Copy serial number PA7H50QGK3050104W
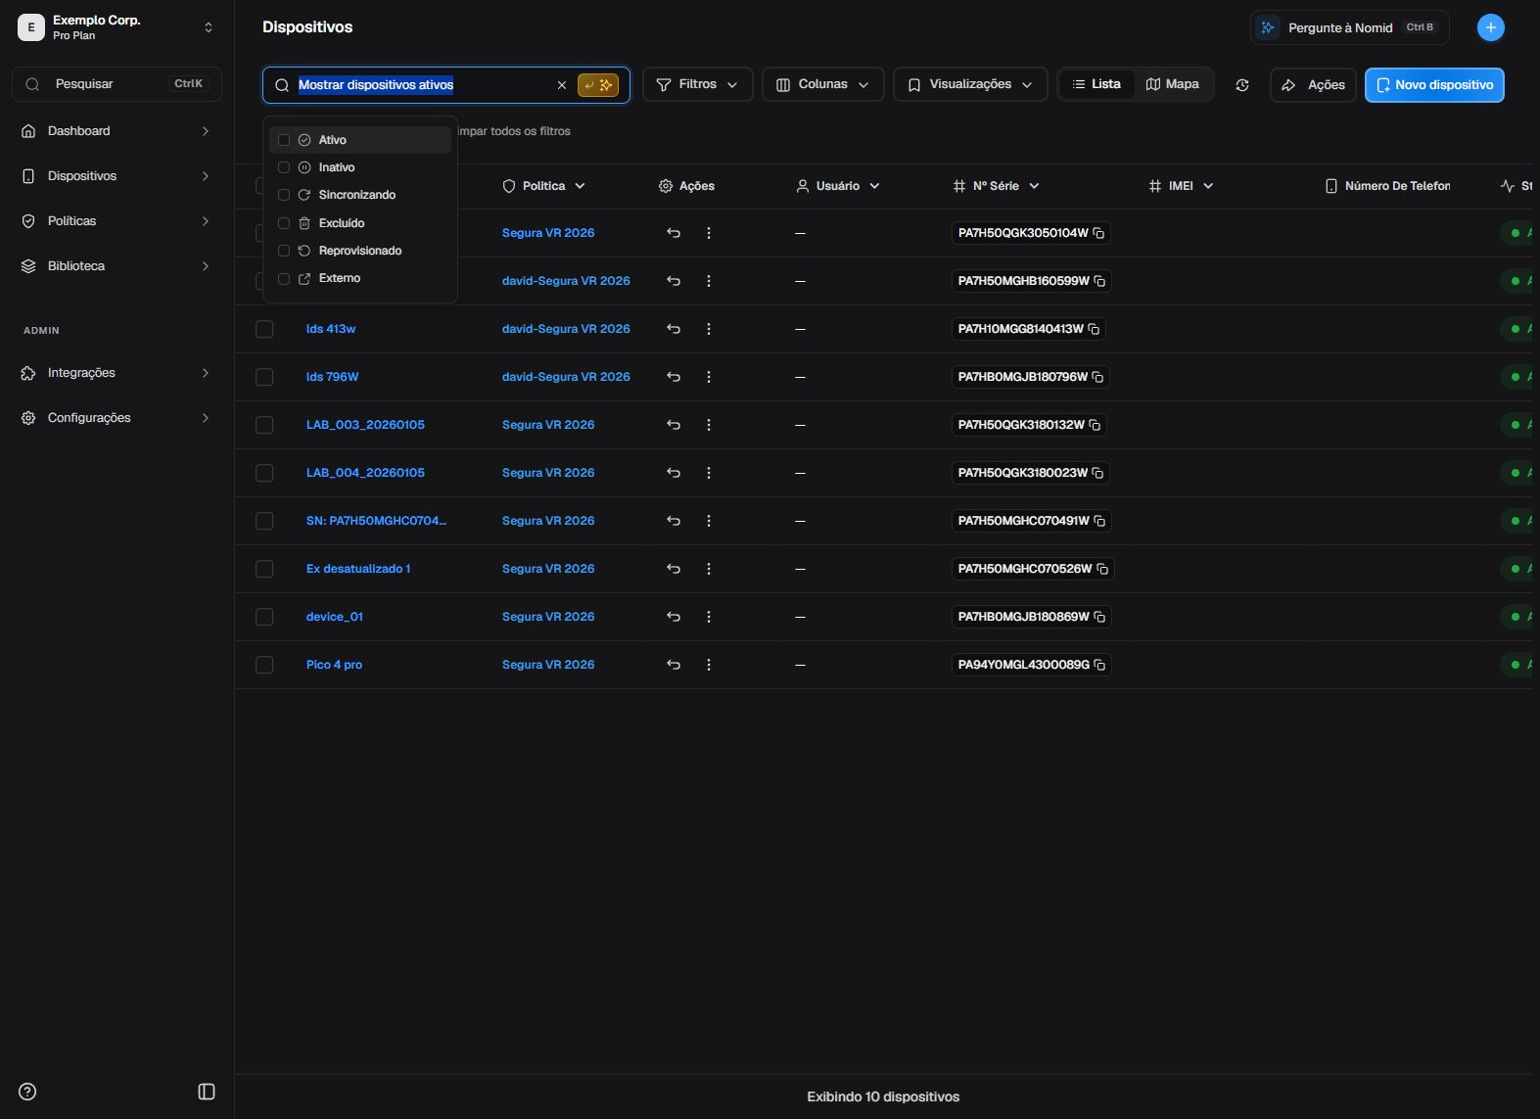This screenshot has width=1540, height=1119. pyautogui.click(x=1098, y=233)
